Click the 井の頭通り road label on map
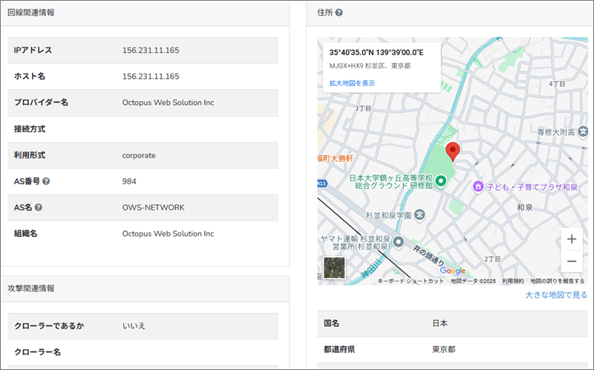The image size is (594, 370). click(428, 255)
